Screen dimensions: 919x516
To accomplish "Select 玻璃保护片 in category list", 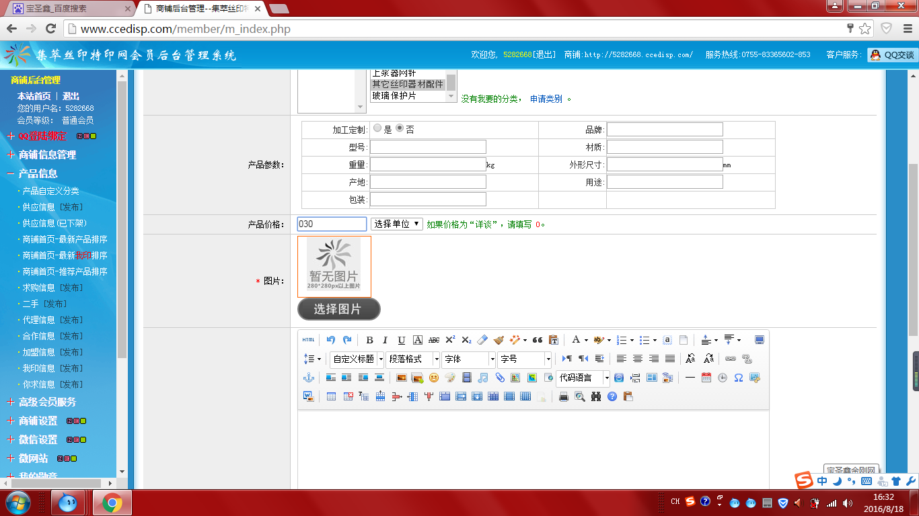I will tap(394, 95).
